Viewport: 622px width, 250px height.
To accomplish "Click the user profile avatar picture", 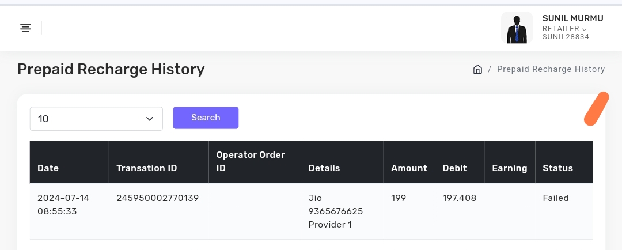I will [517, 28].
